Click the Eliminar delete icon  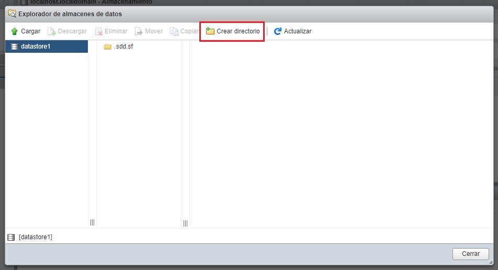point(99,31)
